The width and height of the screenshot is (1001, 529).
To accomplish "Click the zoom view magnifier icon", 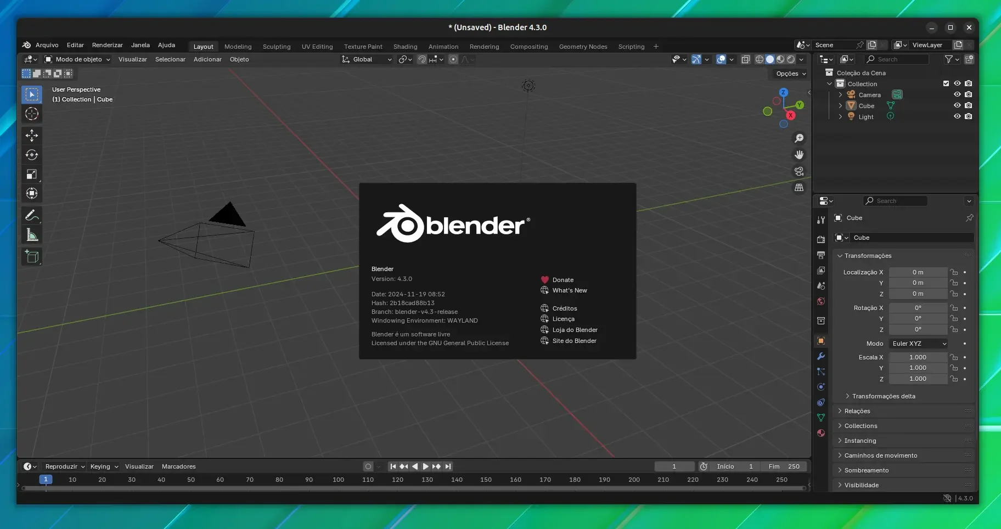I will pyautogui.click(x=799, y=138).
